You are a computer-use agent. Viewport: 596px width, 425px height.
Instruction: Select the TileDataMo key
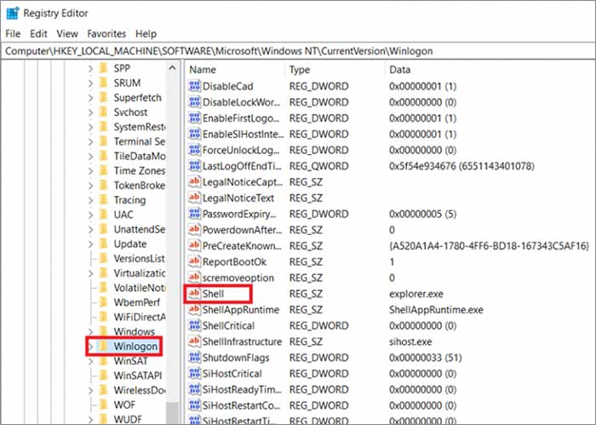point(139,156)
